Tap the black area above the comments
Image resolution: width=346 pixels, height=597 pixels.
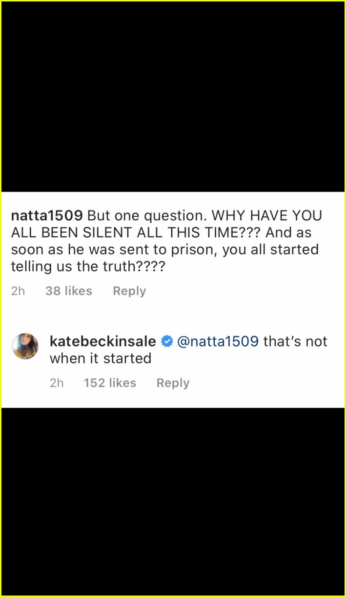click(x=173, y=97)
